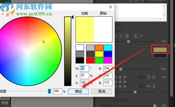Click the 0.0 rotation value
Screen dimensions: 175x107
[x=164, y=77]
